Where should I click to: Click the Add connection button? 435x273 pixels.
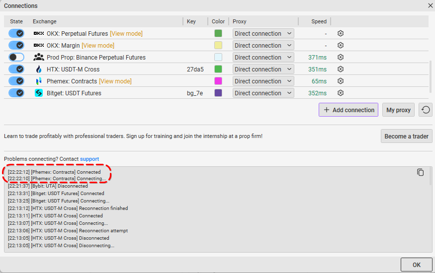point(348,110)
